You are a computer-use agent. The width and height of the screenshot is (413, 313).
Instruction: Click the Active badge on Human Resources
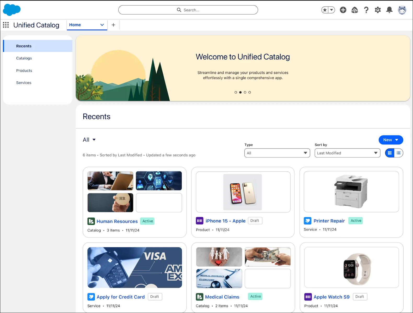point(148,221)
